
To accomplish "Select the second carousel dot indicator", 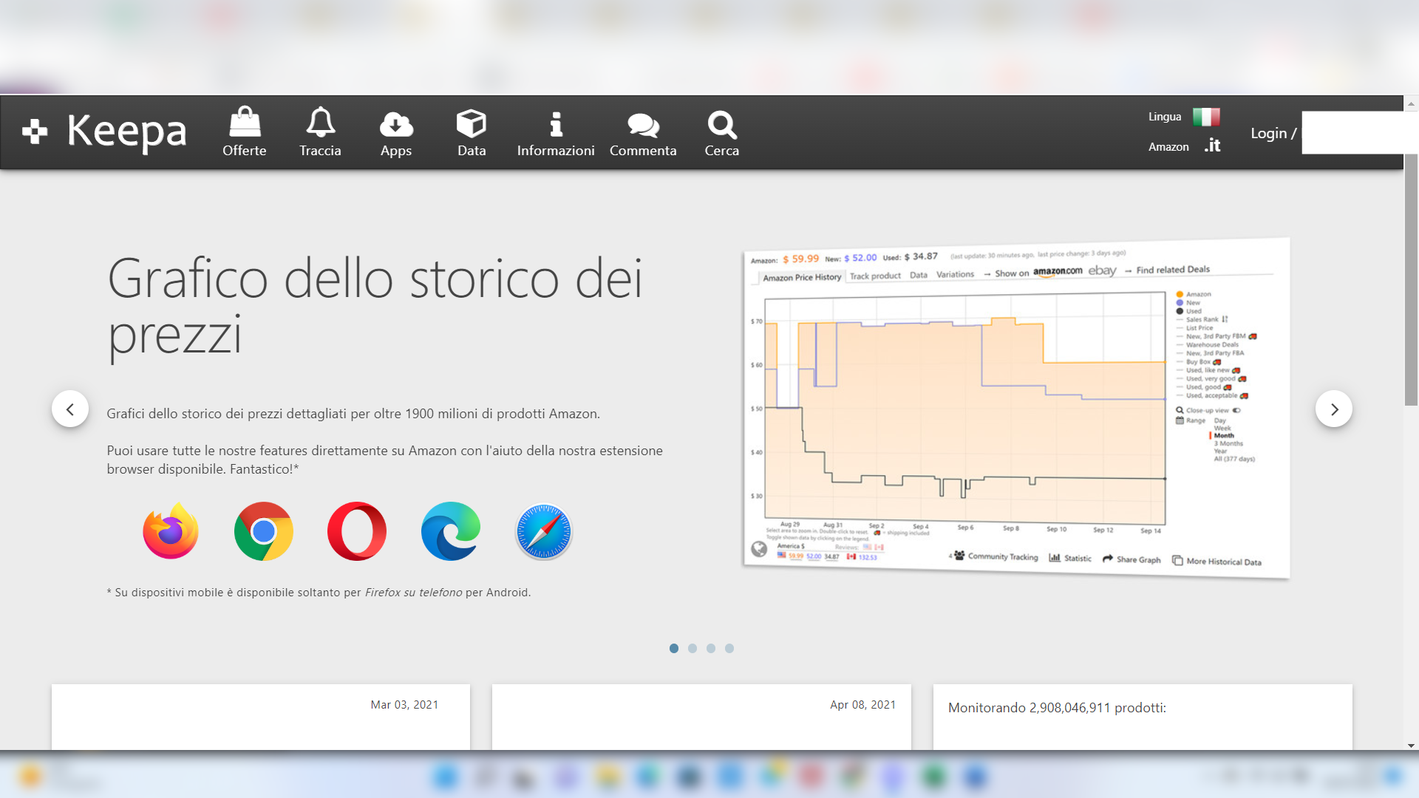I will click(x=693, y=648).
